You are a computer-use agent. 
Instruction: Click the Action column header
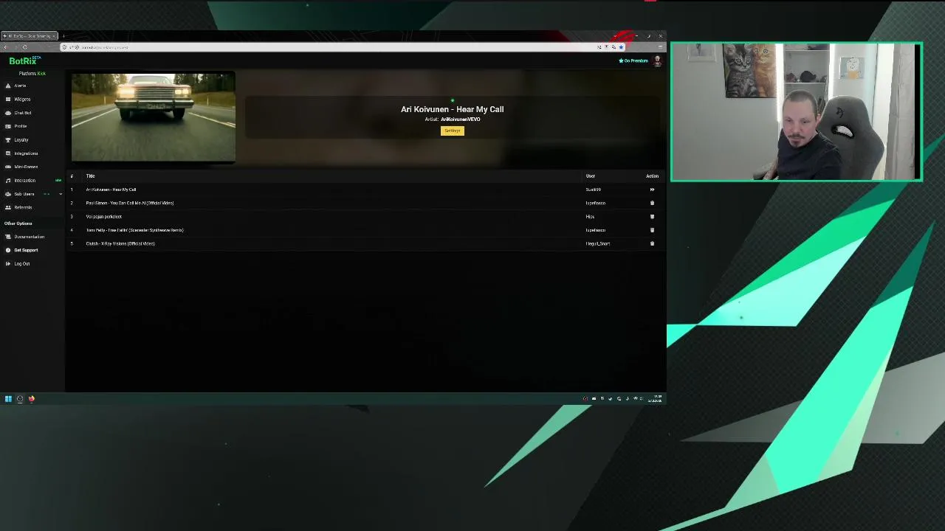[x=652, y=176]
